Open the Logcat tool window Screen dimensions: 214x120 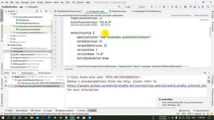click(48, 111)
